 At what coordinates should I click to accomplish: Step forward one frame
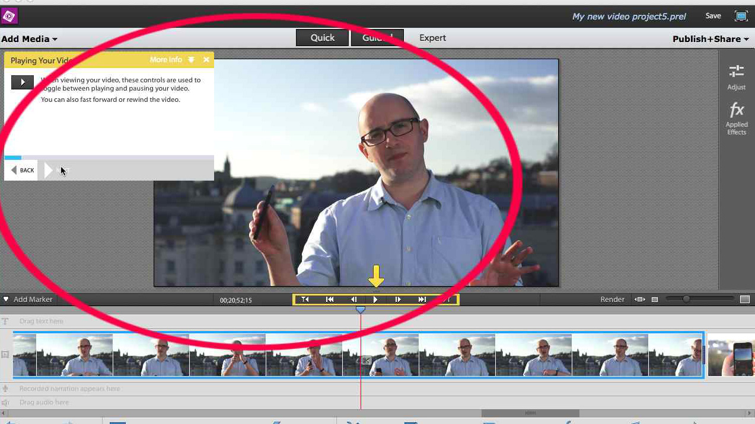(398, 300)
